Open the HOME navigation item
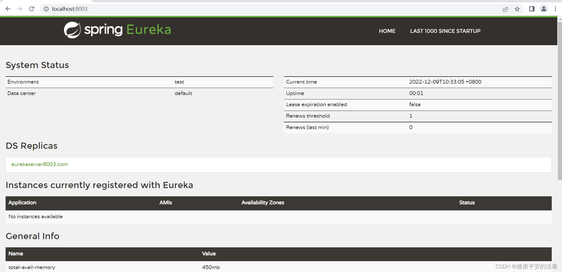 click(x=387, y=31)
